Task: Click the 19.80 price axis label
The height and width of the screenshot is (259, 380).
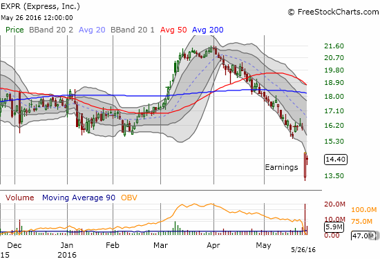Action: (x=334, y=70)
